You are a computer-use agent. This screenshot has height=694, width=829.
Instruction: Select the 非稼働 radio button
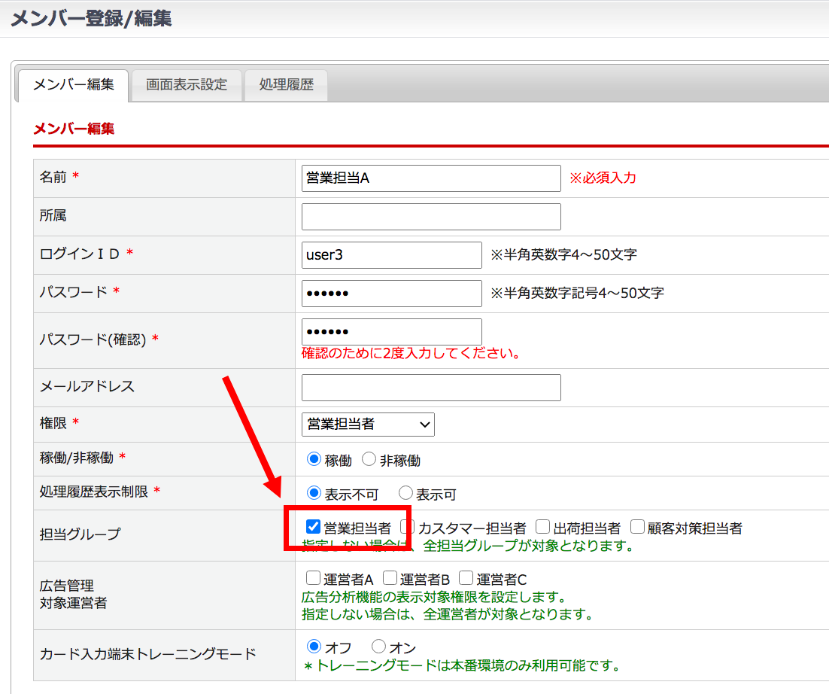click(x=369, y=459)
